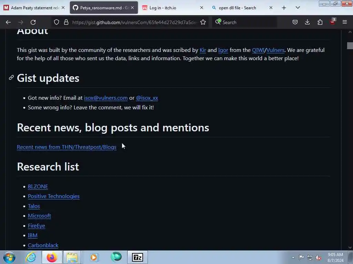Click the scrollbar down arrow
Viewport: 353px width, 264px height.
(x=350, y=247)
